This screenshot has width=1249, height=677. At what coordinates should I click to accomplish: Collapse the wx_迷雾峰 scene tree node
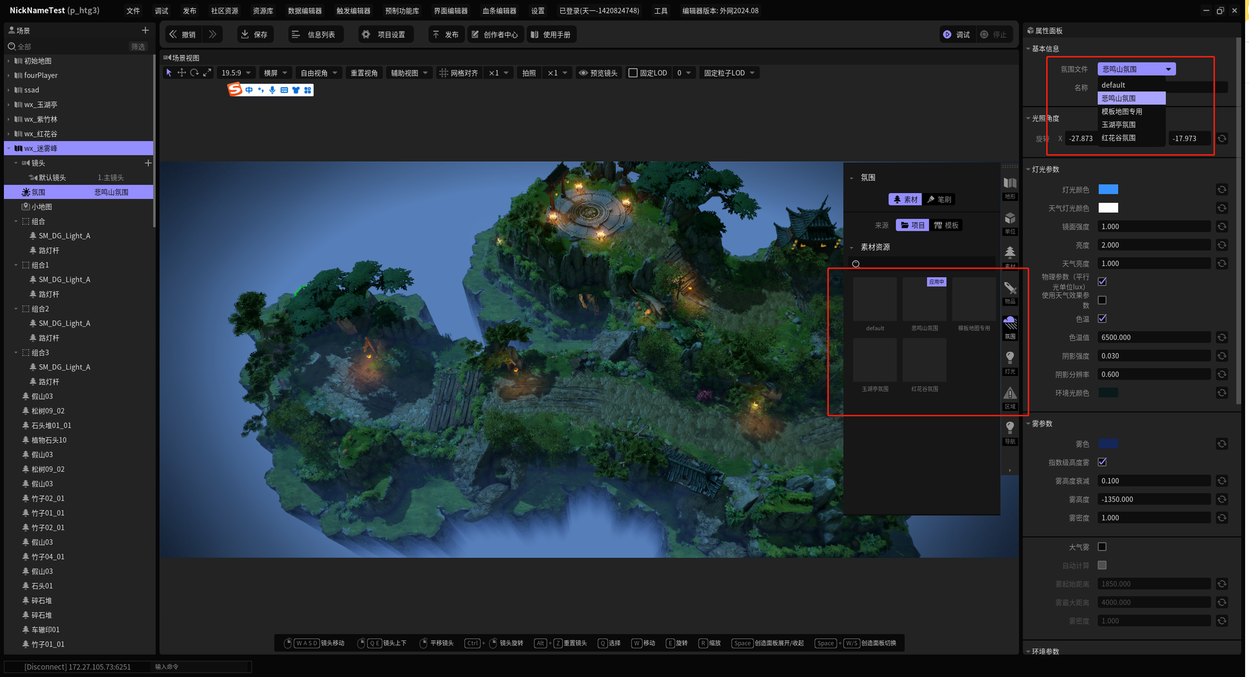(x=9, y=148)
